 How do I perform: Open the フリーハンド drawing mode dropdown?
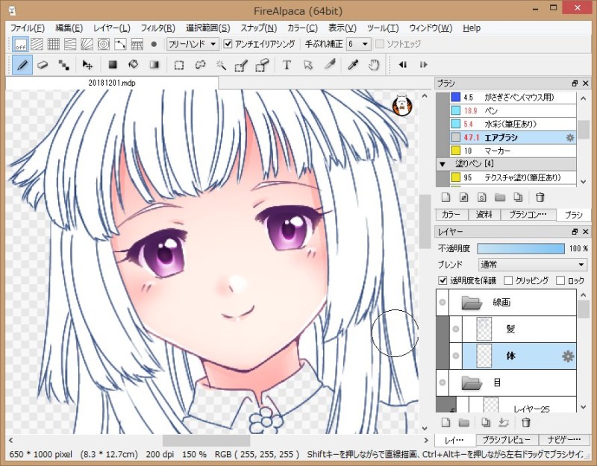coord(192,44)
